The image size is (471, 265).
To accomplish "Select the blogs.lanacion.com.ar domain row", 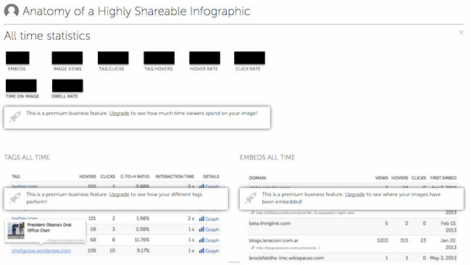I will 353,244.
